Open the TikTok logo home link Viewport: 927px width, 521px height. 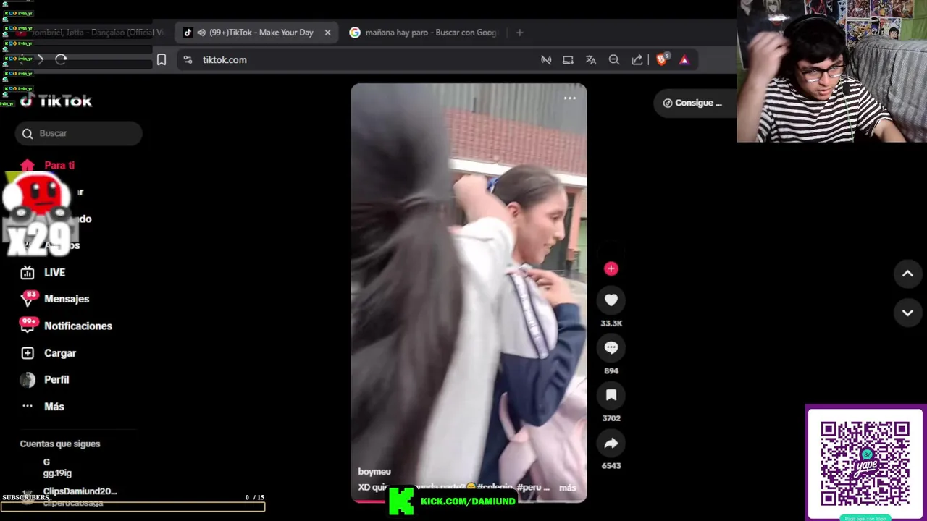point(56,101)
